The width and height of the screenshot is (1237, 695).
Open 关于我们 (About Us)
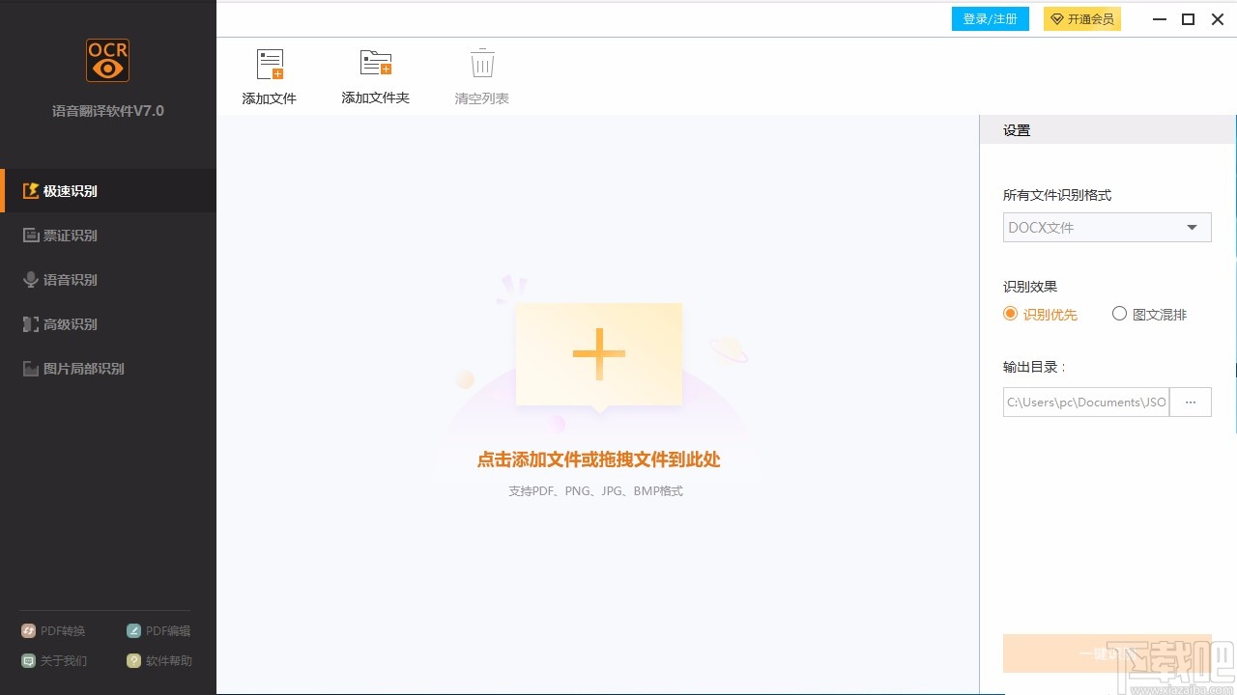(54, 660)
